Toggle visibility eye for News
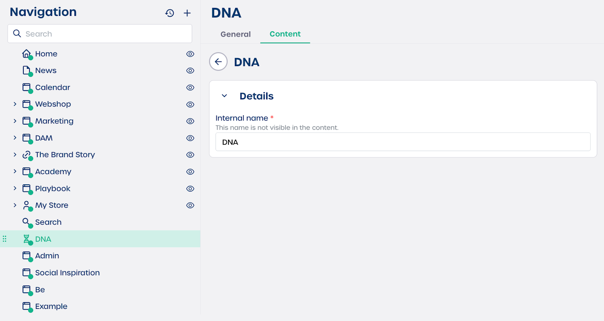The image size is (604, 321). click(x=190, y=71)
